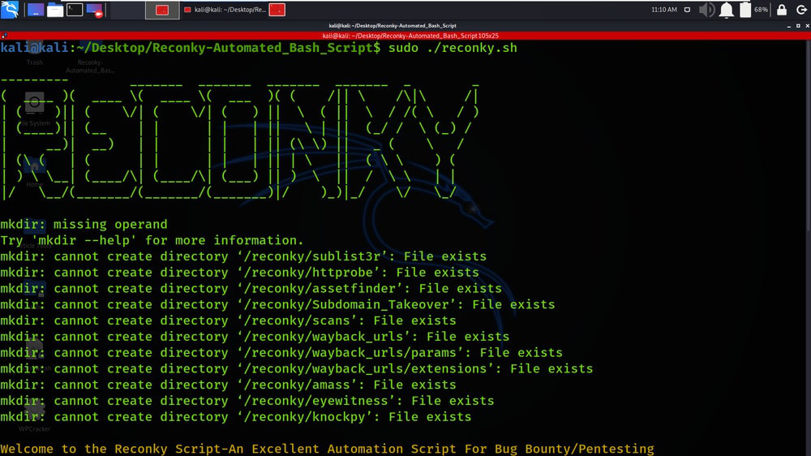This screenshot has height=456, width=811.
Task: Click the '/reconky/assetfinder' File exists line
Action: click(251, 288)
